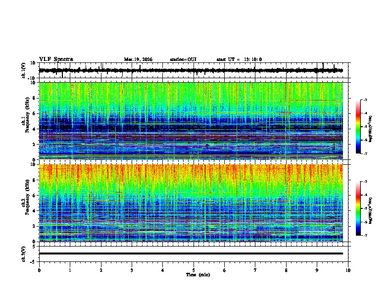Click the ch.1 spectrogram color scale bar
This screenshot has width=392, height=303.
coord(358,127)
